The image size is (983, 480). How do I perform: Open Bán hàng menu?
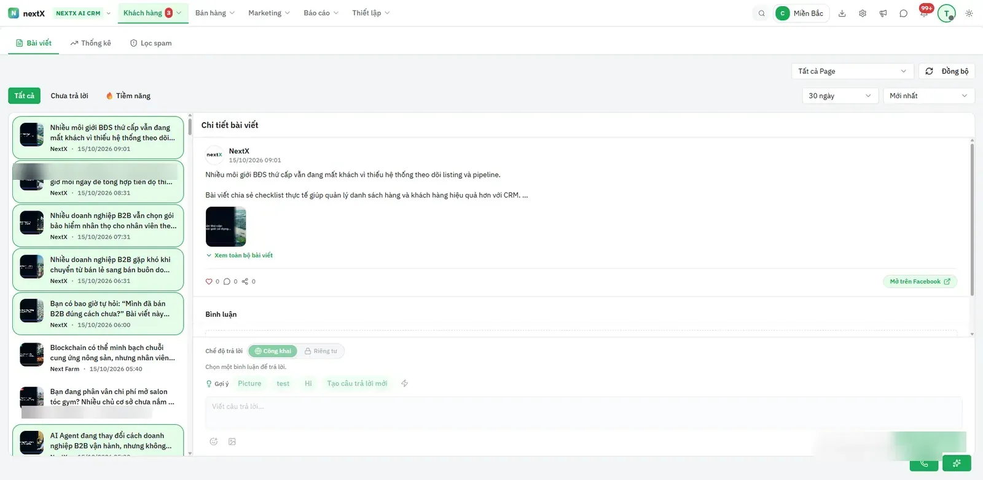[x=215, y=13]
